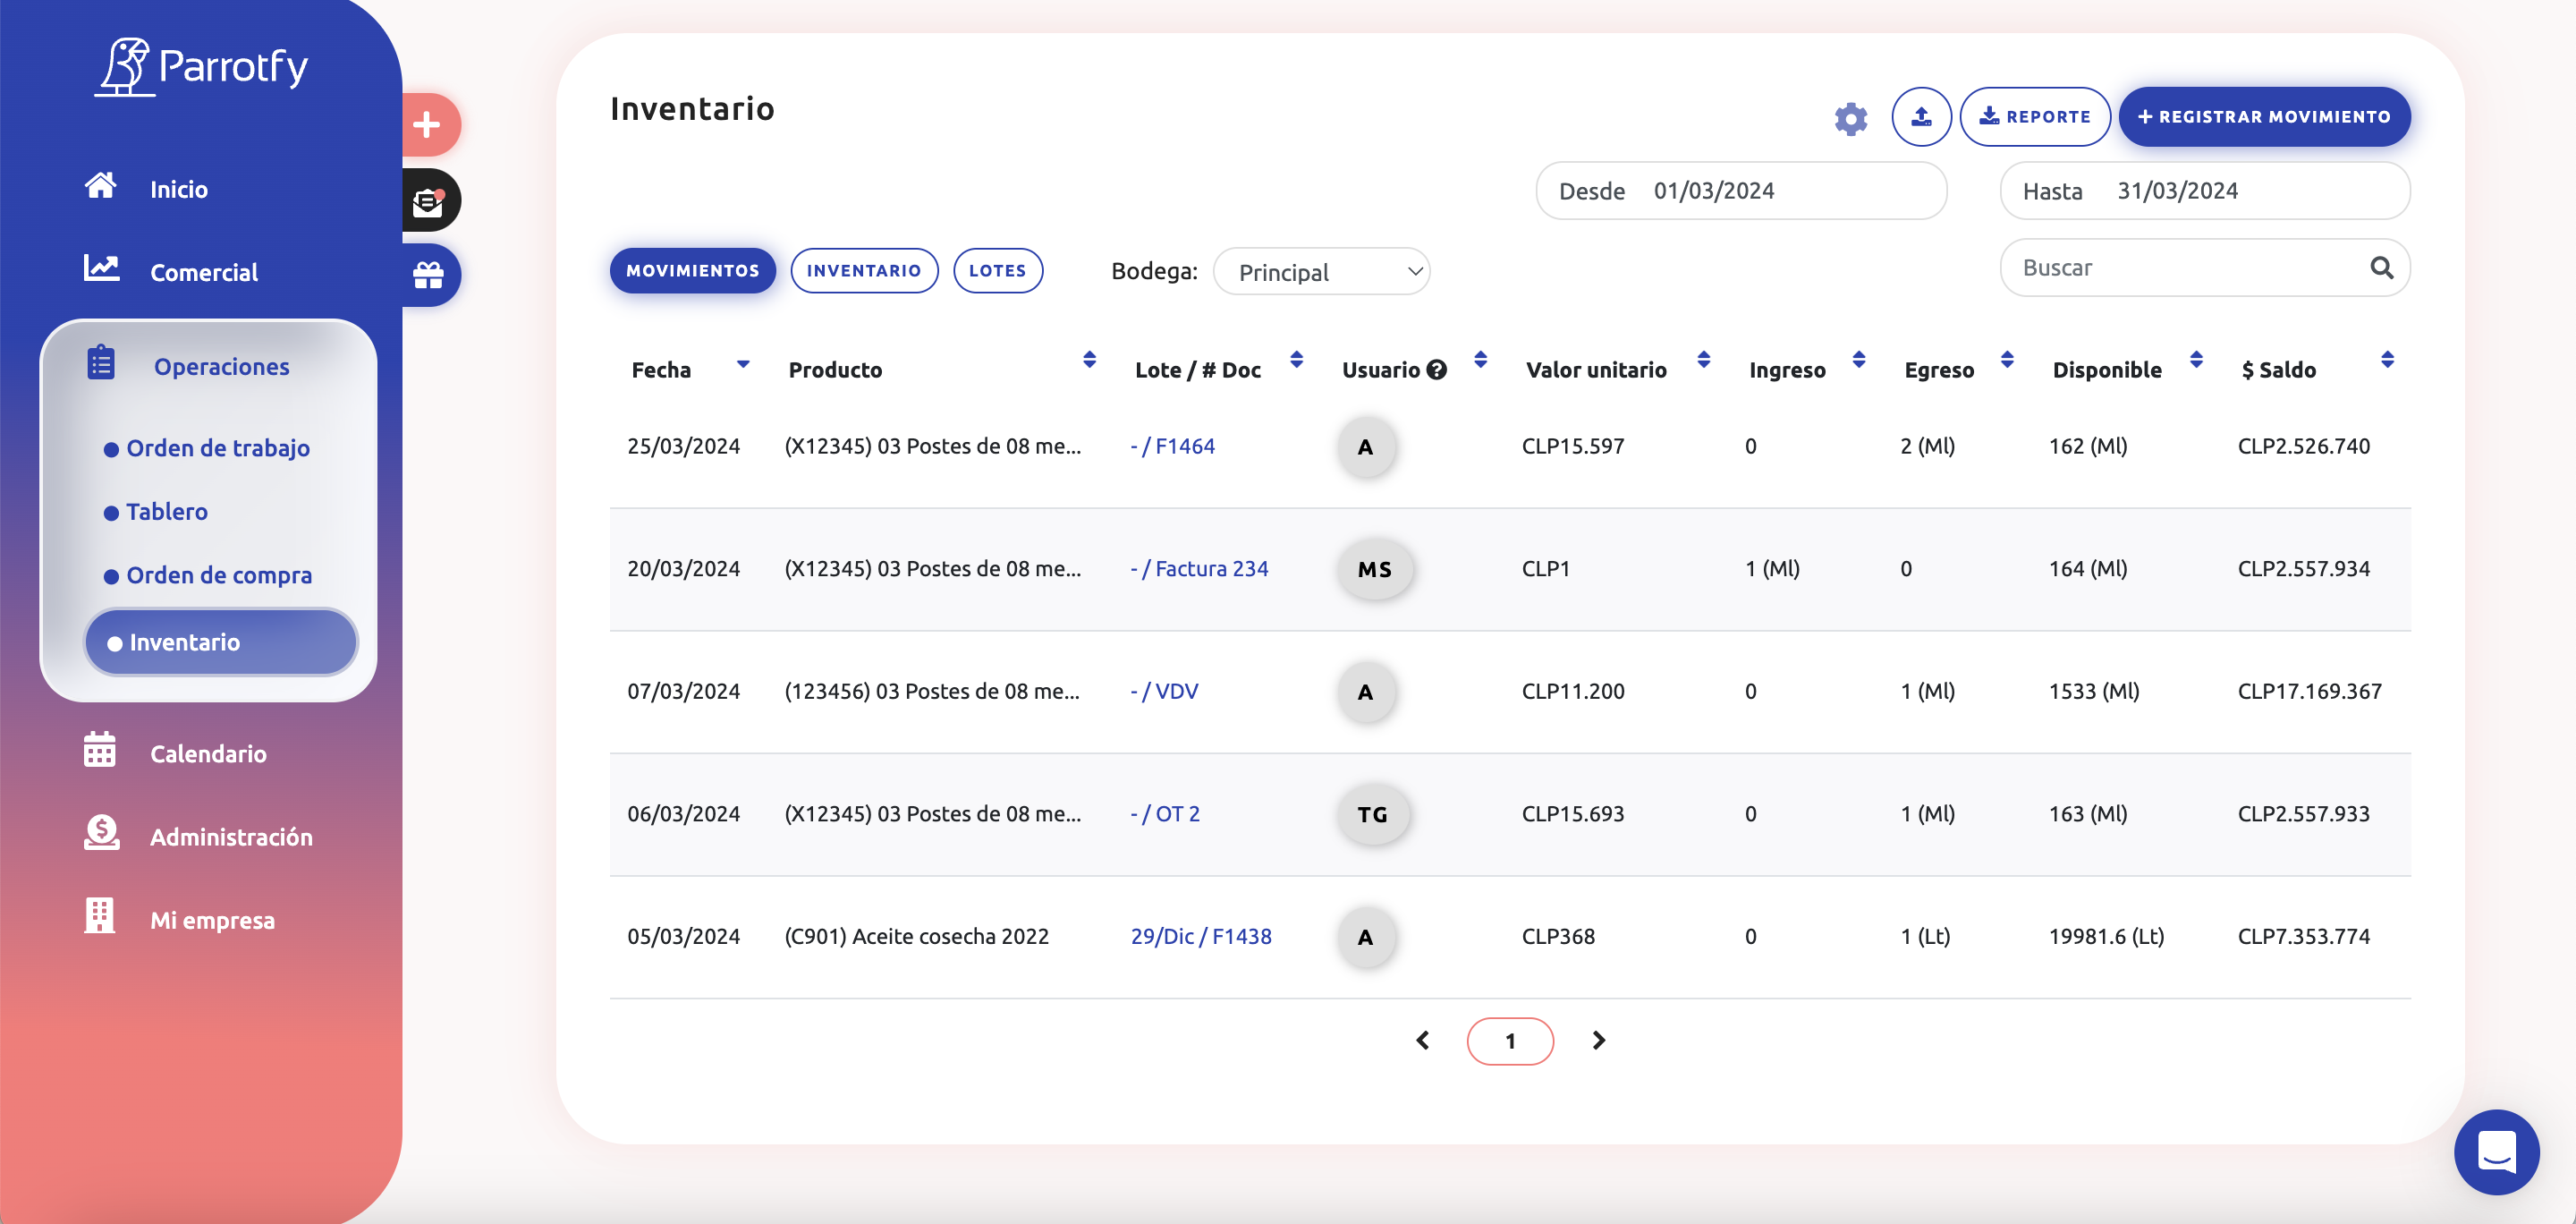Click the Buscar search field

(x=2204, y=268)
